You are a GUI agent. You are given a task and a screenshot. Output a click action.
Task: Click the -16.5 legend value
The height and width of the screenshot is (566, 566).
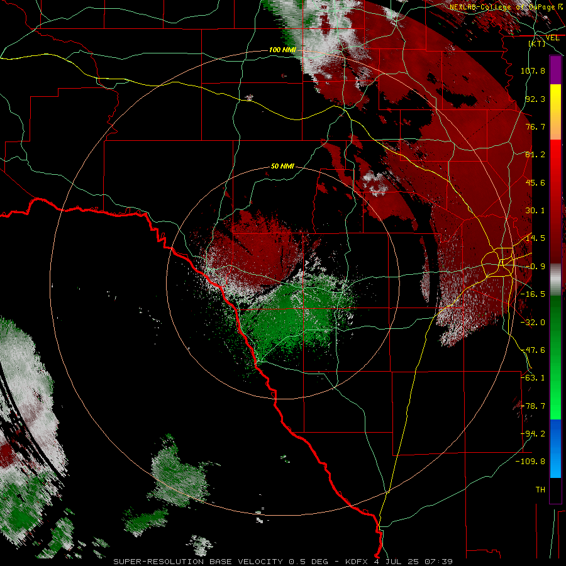coord(533,294)
